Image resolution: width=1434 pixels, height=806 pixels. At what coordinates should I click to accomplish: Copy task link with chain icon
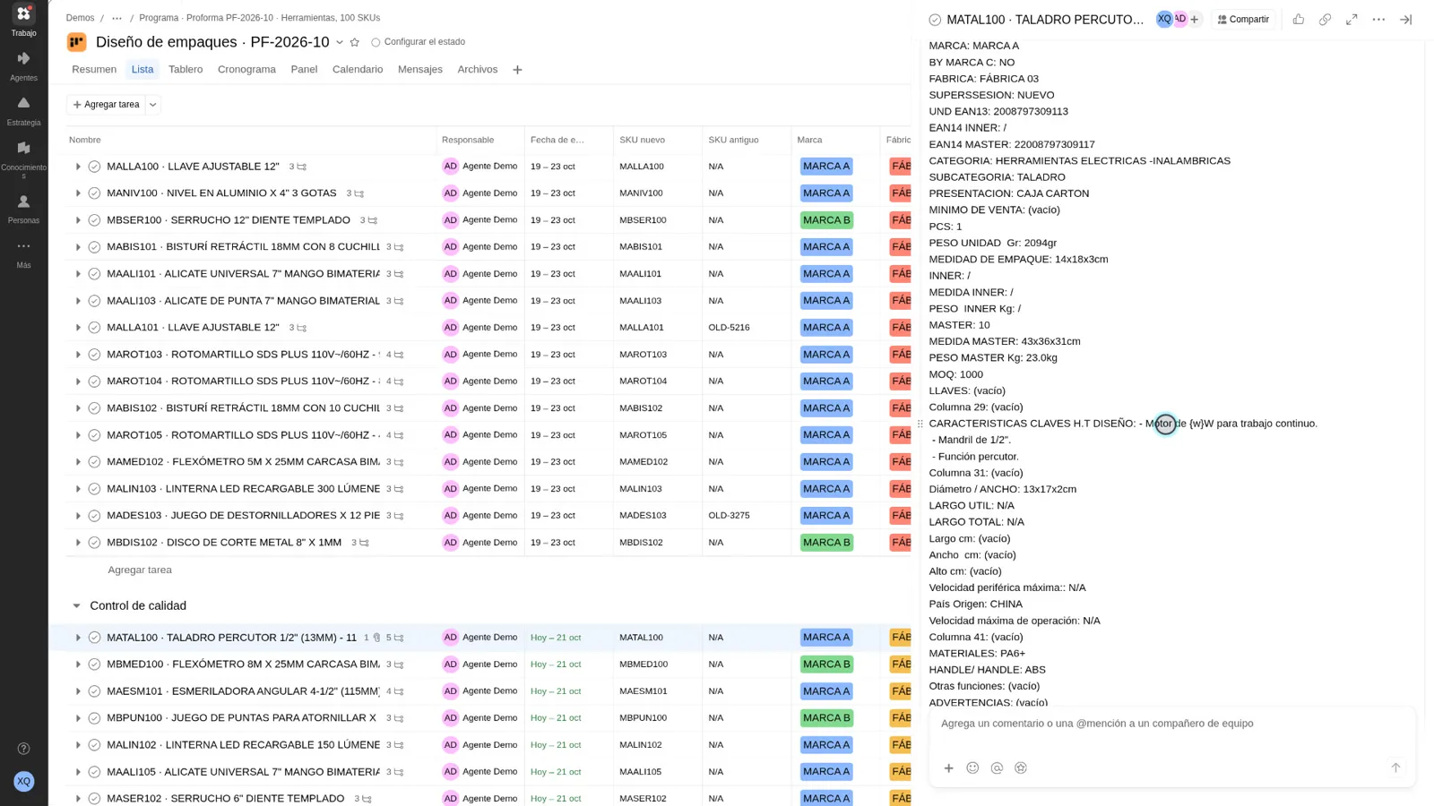coord(1325,20)
